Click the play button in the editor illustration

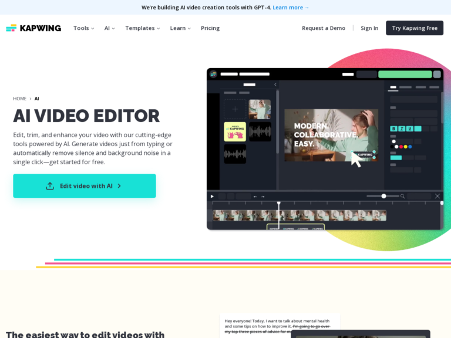[x=212, y=197]
